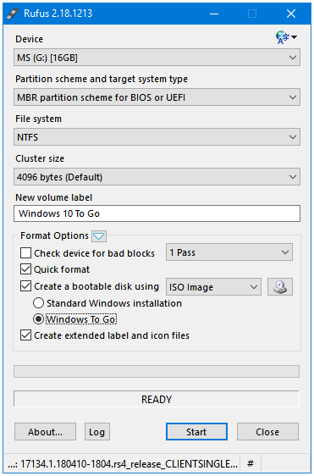Image resolution: width=314 pixels, height=476 pixels.
Task: Open the File system NTFS dropdown
Action: [x=157, y=137]
